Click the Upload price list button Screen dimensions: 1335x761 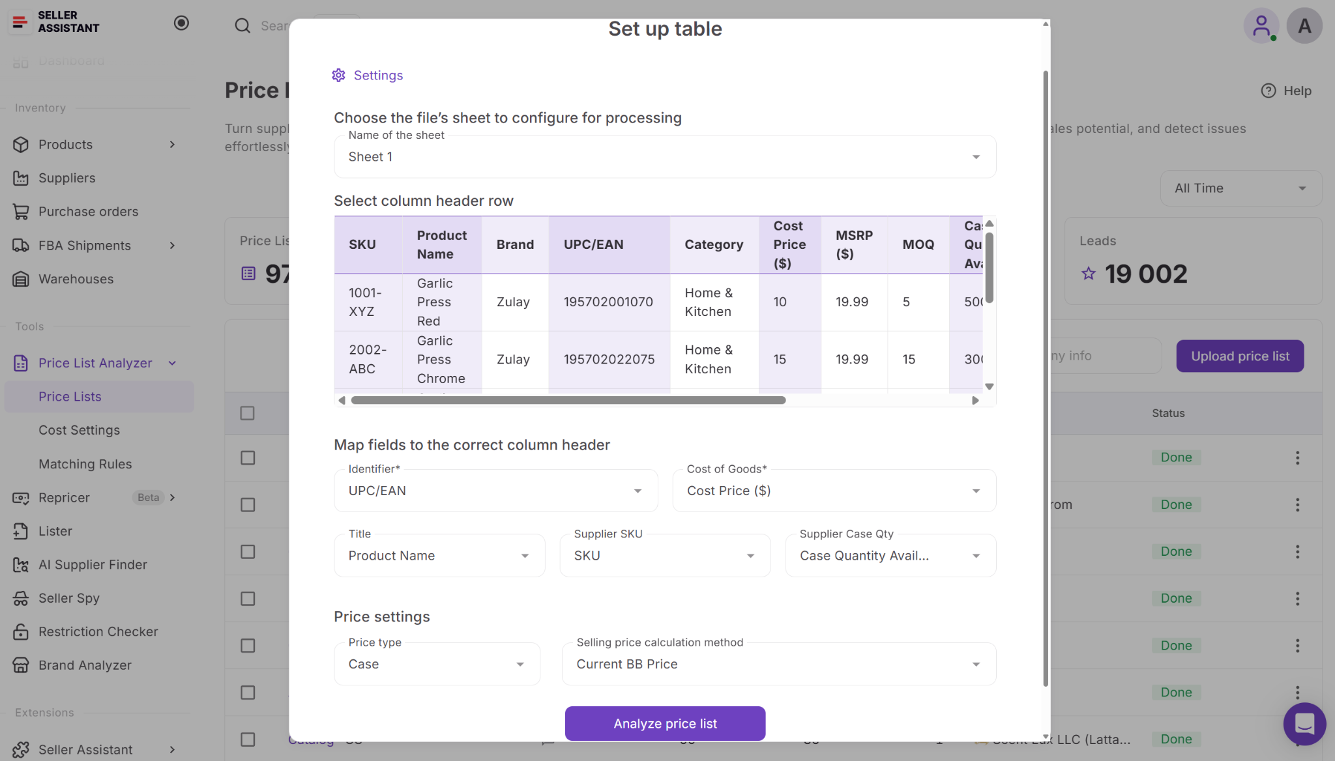(1240, 356)
